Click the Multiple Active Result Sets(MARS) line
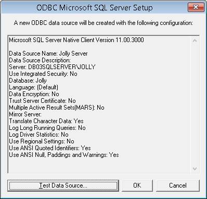The height and width of the screenshot is (199, 207). (x=57, y=108)
